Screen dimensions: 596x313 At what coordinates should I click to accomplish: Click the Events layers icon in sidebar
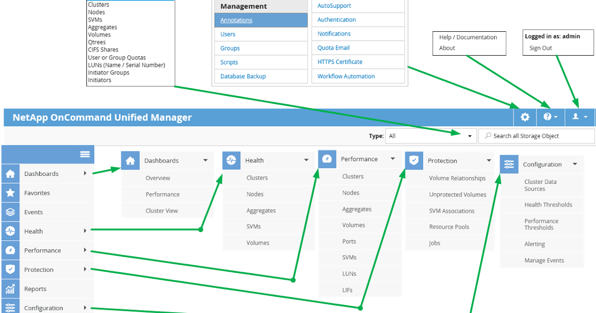point(9,212)
